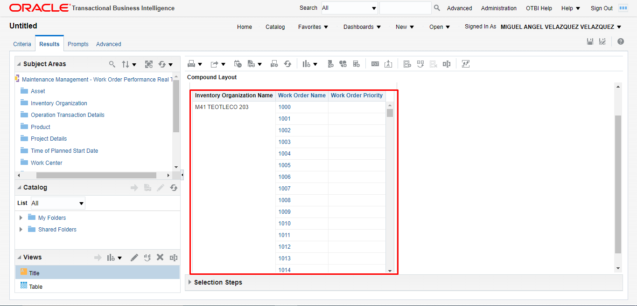Click the Work Order Priority column header
Viewport: 637px width, 306px height.
pos(357,95)
